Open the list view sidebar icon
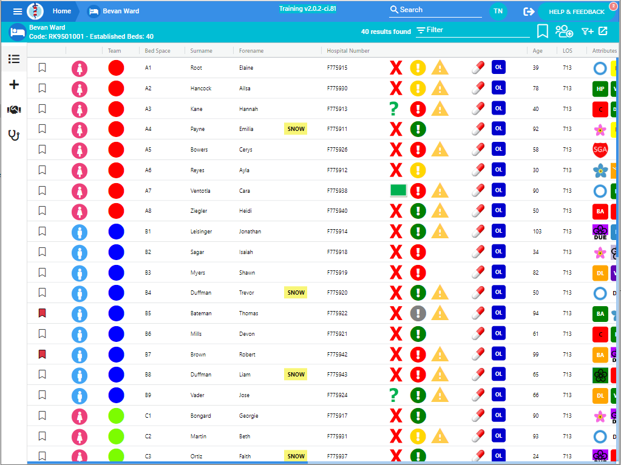 tap(14, 59)
